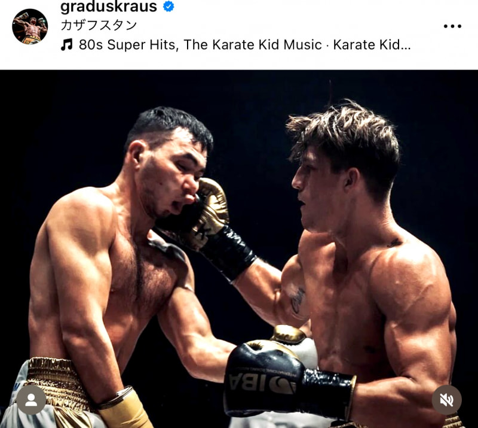
Task: Click the left boxer's gold waistband trunks
Action: [56, 382]
